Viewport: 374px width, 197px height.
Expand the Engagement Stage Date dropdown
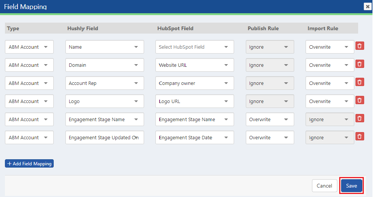(x=195, y=137)
